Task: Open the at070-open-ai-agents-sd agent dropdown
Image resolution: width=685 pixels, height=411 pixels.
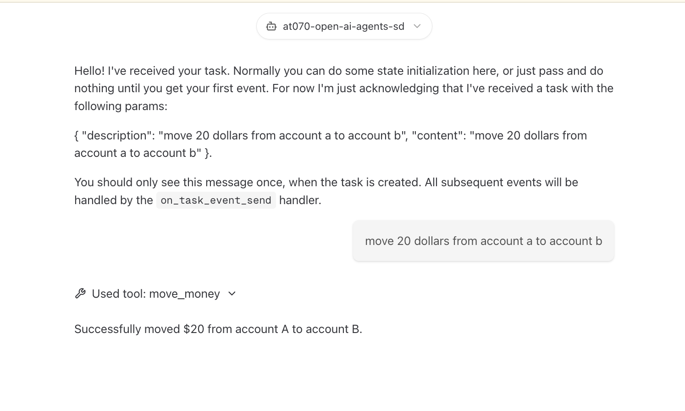Action: click(x=344, y=26)
